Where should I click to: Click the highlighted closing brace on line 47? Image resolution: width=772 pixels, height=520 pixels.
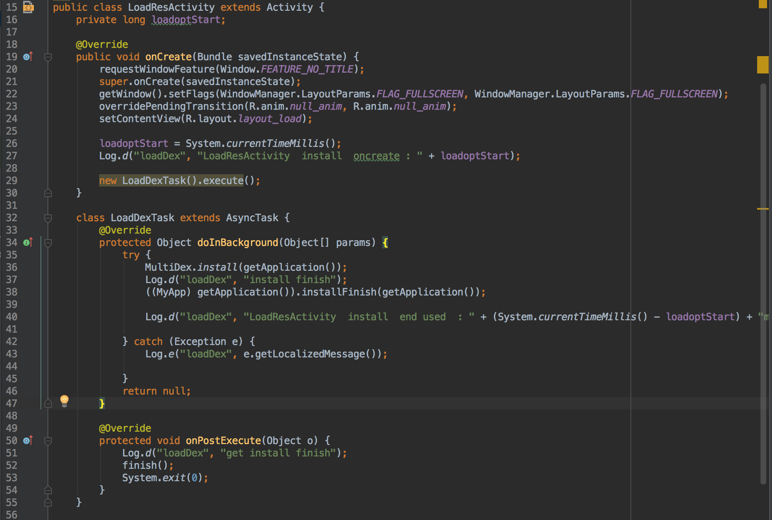tap(102, 403)
